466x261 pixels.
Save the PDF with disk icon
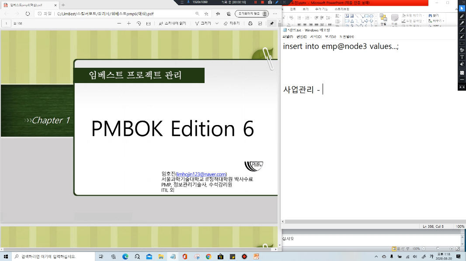tap(260, 24)
